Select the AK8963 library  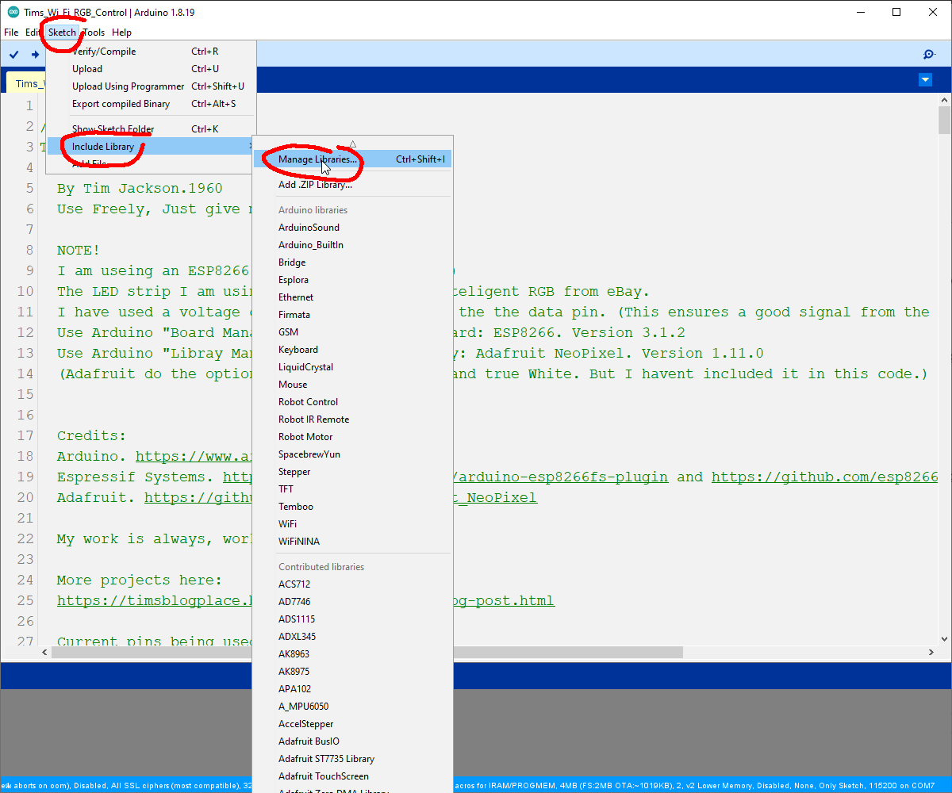[352, 654]
